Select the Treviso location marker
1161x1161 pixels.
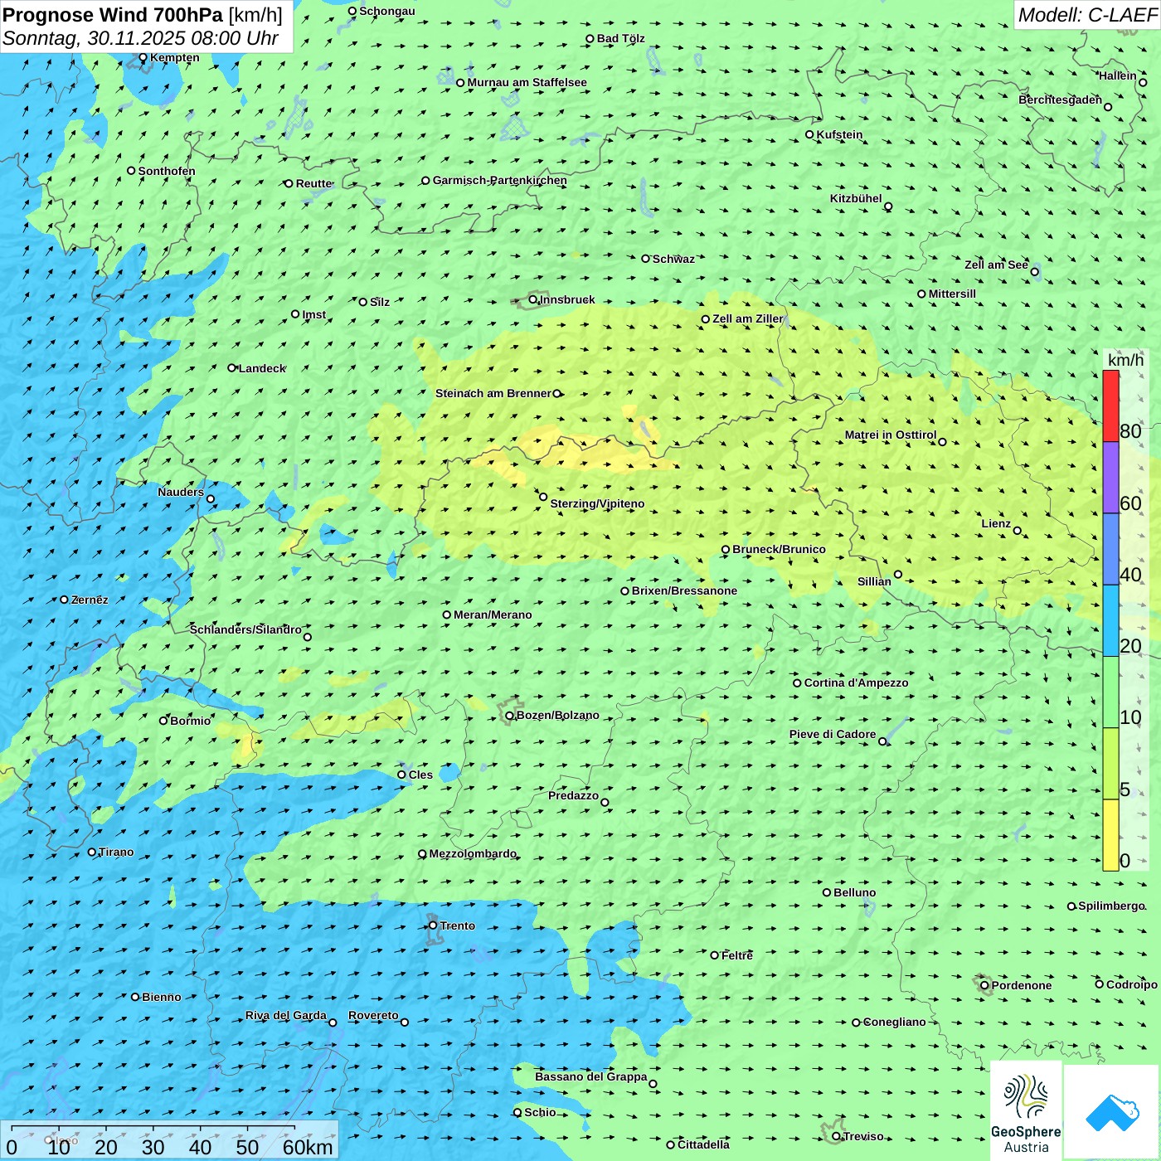pyautogui.click(x=836, y=1136)
